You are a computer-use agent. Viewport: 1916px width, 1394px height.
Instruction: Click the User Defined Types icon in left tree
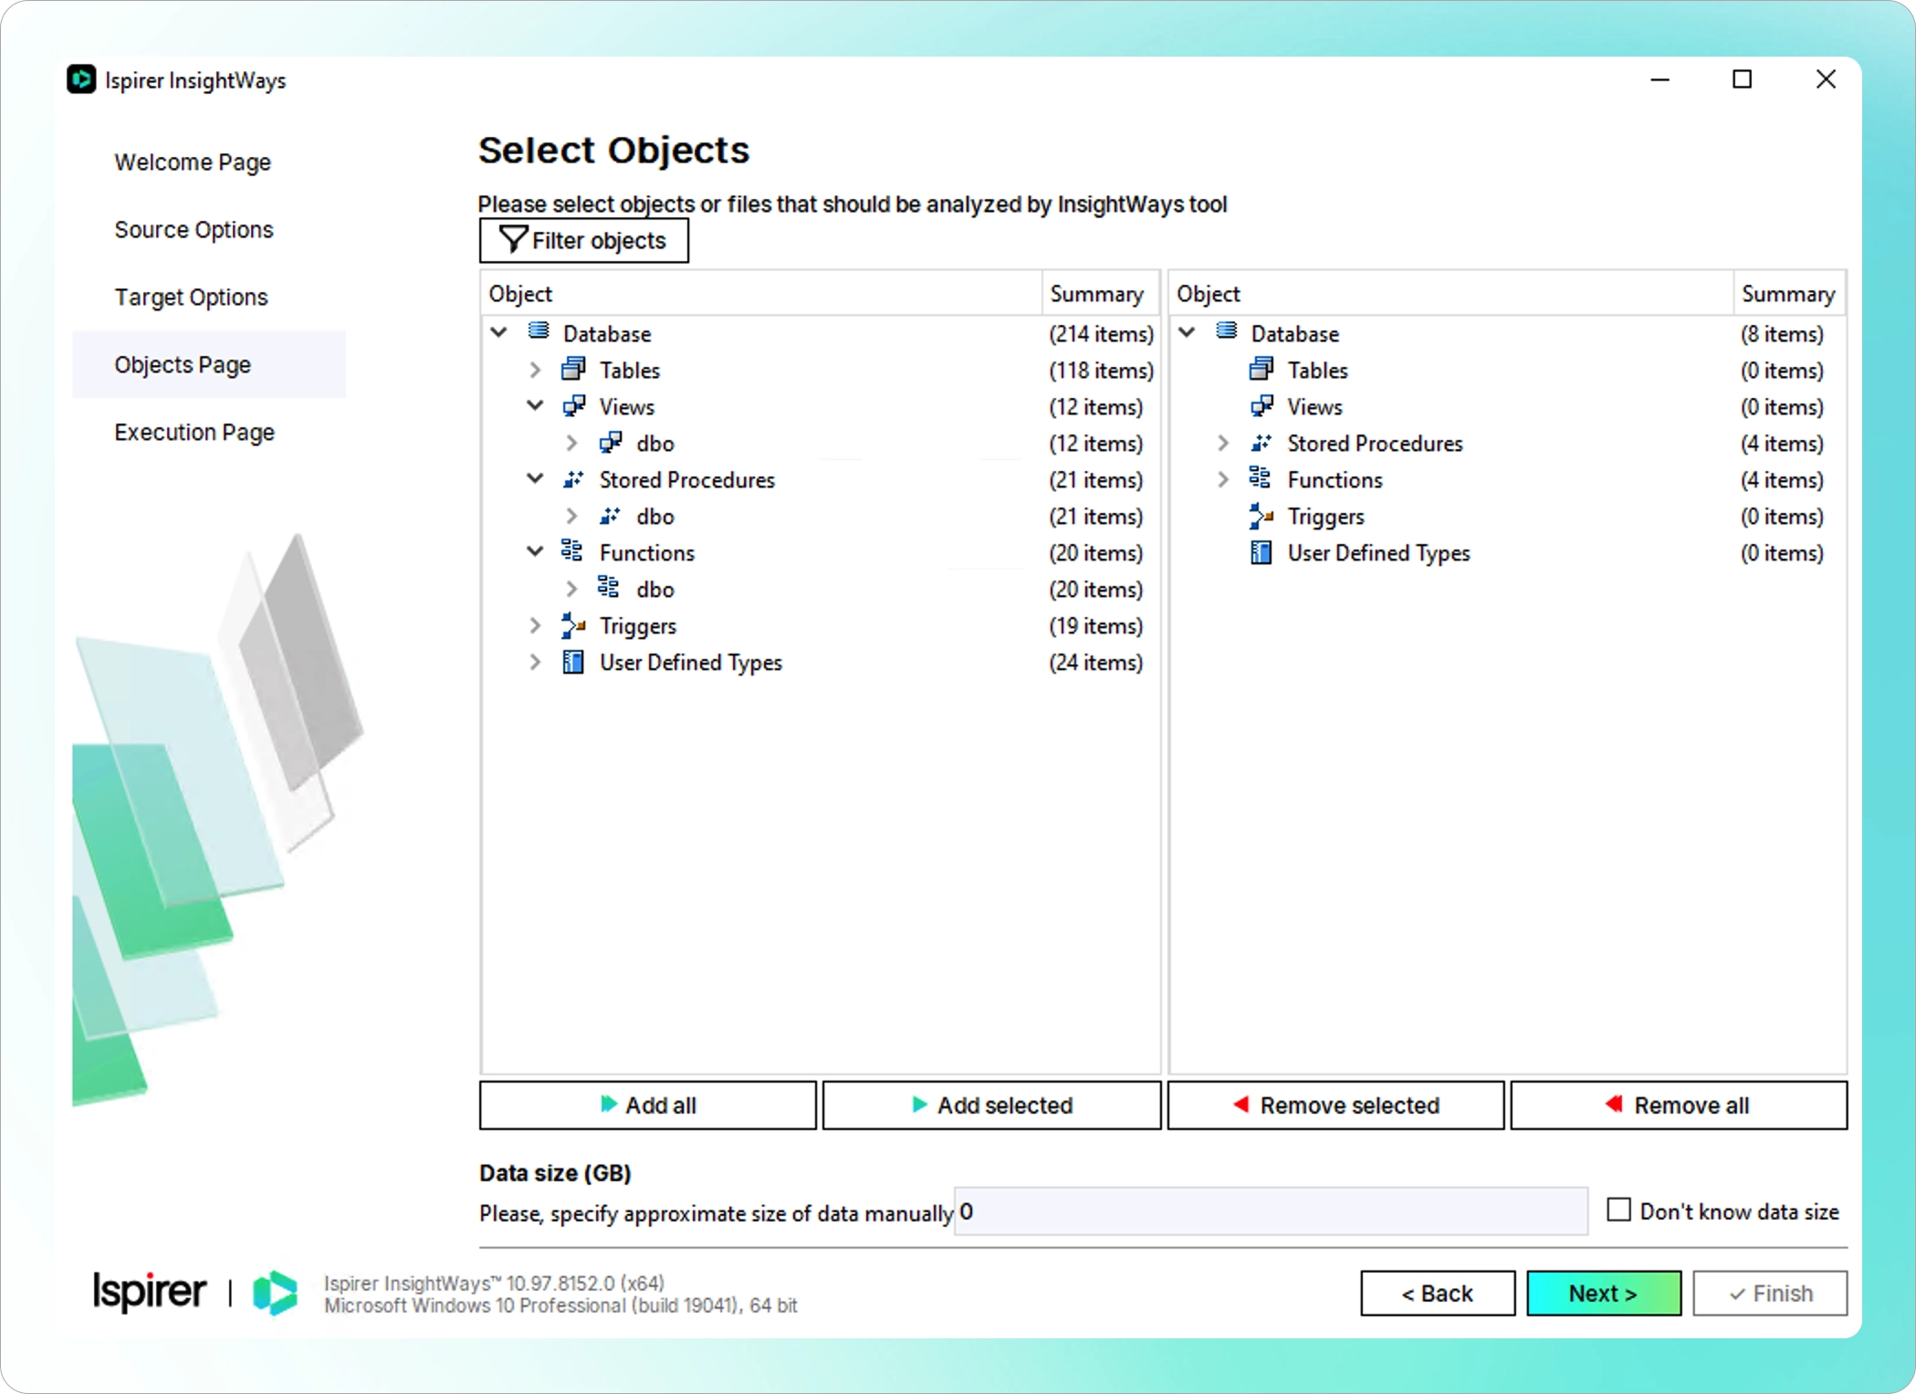tap(573, 661)
